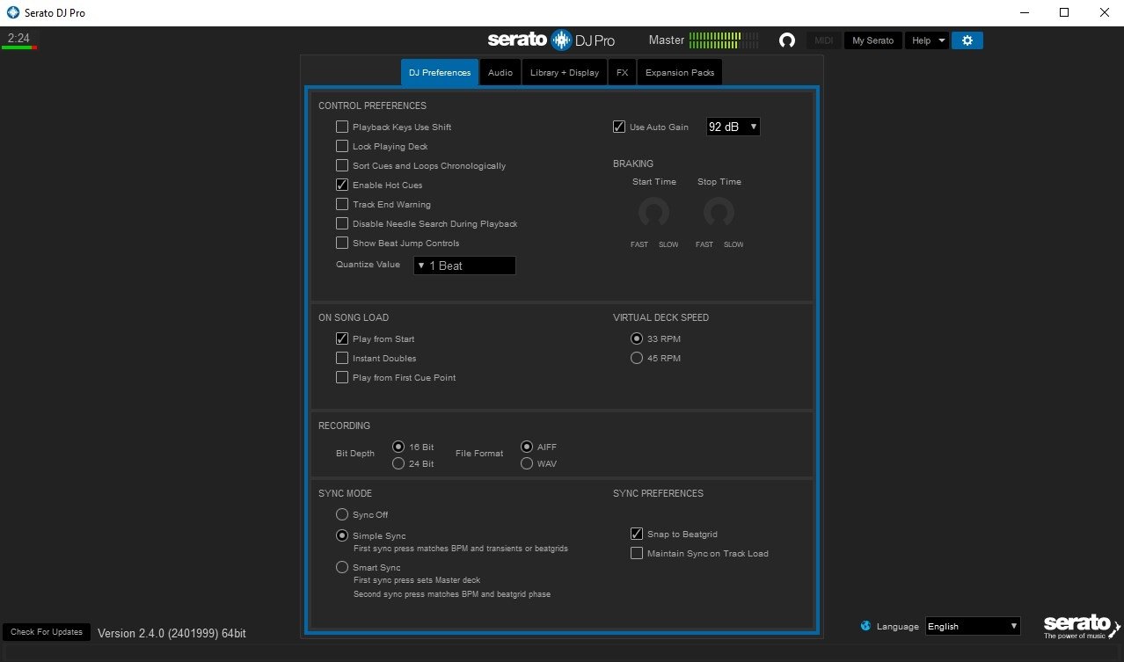Click the globe icon beside Language
This screenshot has width=1124, height=662.
(865, 626)
